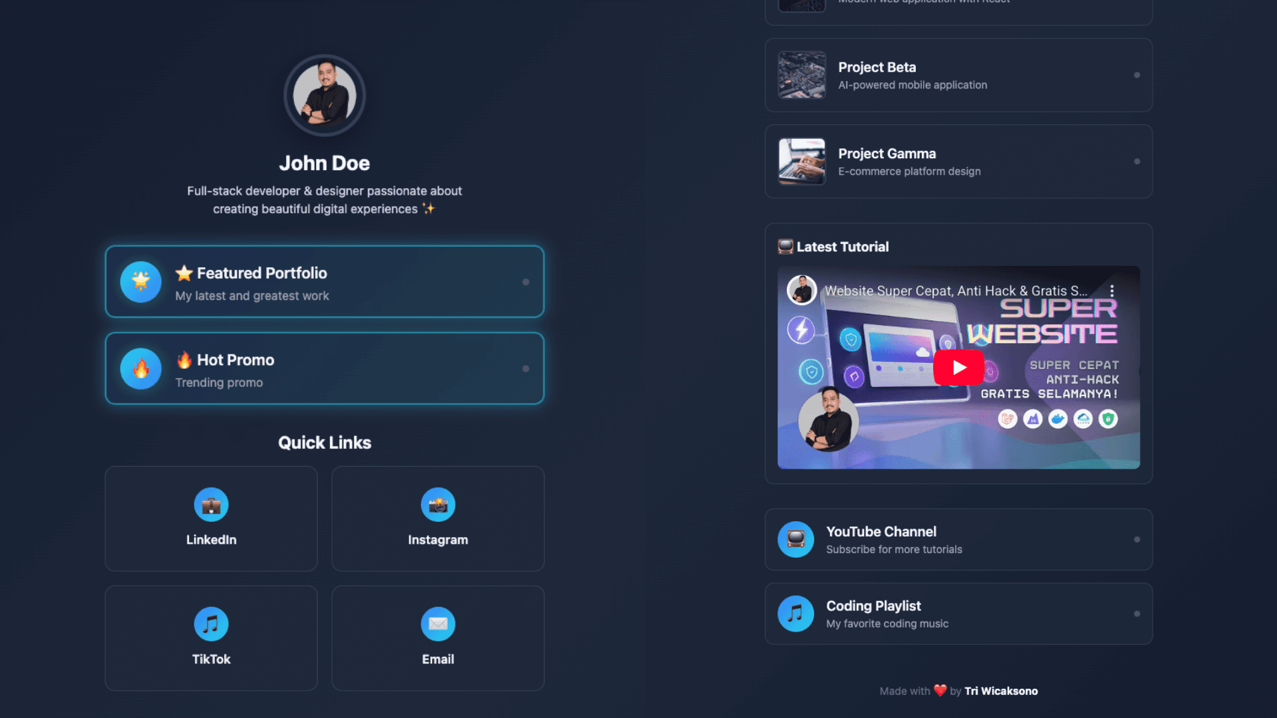This screenshot has height=718, width=1277.
Task: Click the John Doe profile avatar
Action: tap(325, 95)
